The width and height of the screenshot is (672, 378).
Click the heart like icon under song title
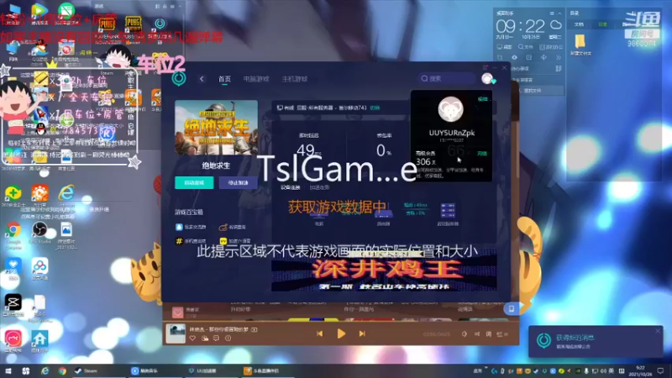(x=192, y=339)
